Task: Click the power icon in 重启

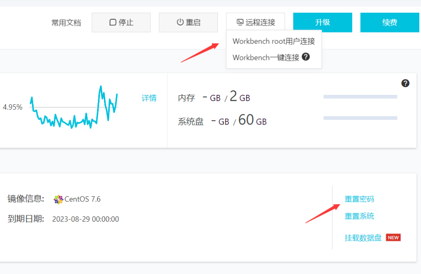Action: (x=180, y=22)
